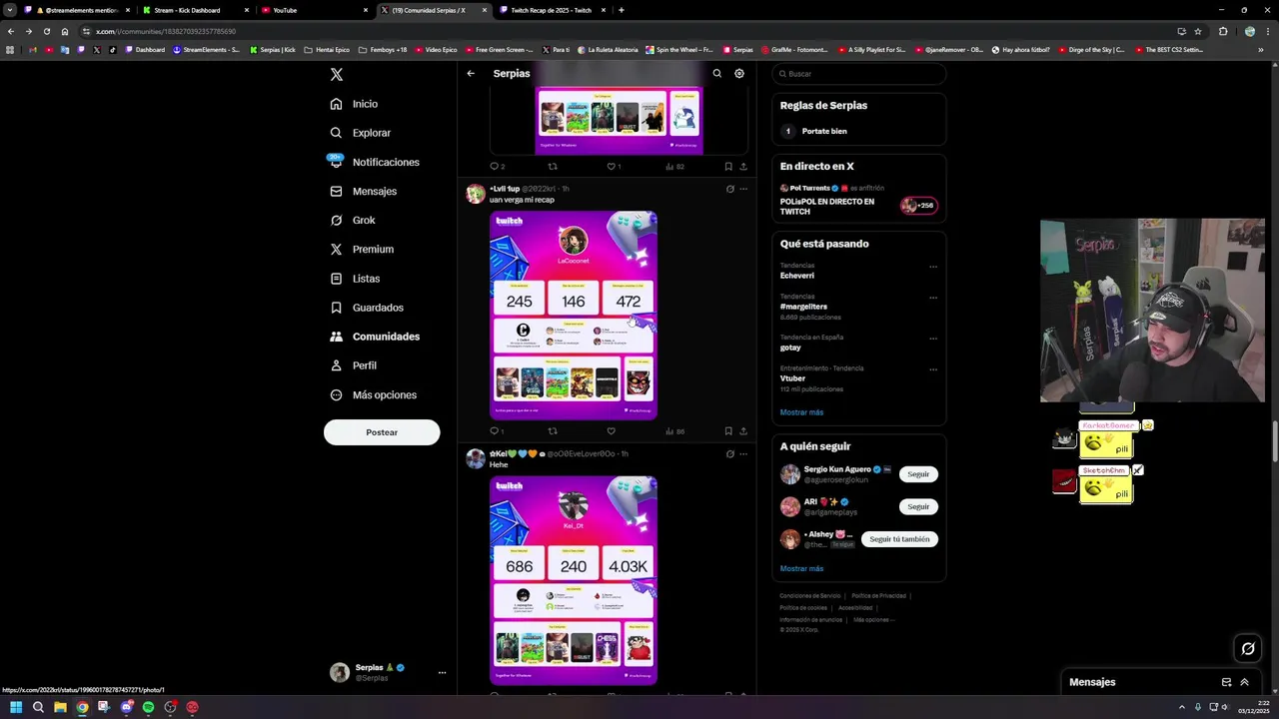
Task: Open the Grok floating assistant button
Action: tap(1248, 649)
